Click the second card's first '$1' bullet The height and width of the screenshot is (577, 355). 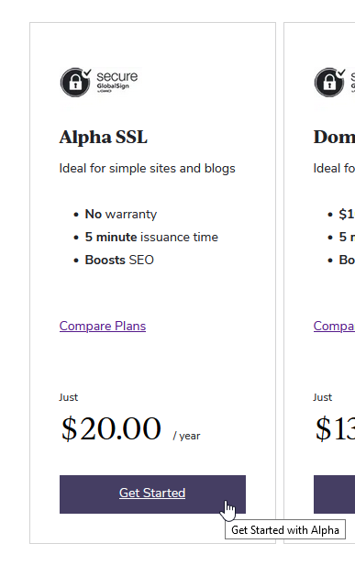(346, 214)
